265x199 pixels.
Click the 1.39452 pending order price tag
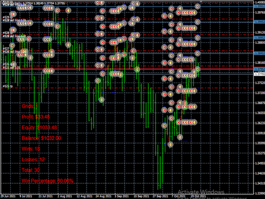(x=260, y=22)
